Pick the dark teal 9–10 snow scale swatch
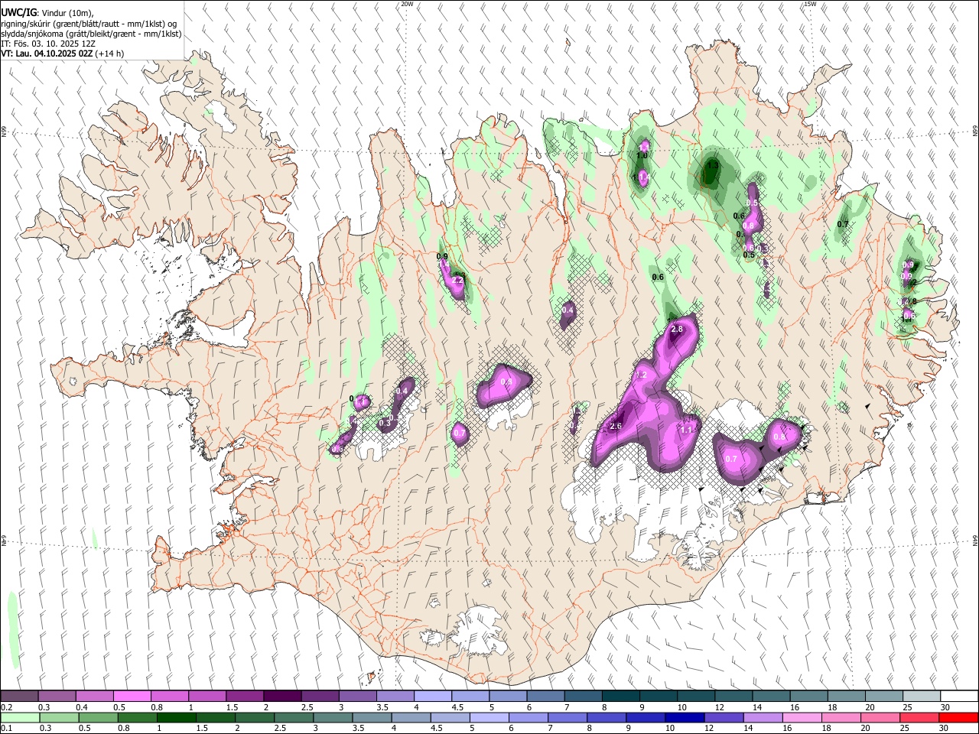 pos(658,696)
